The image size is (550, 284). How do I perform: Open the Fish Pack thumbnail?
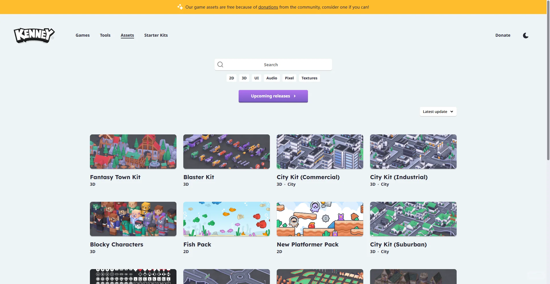(227, 219)
